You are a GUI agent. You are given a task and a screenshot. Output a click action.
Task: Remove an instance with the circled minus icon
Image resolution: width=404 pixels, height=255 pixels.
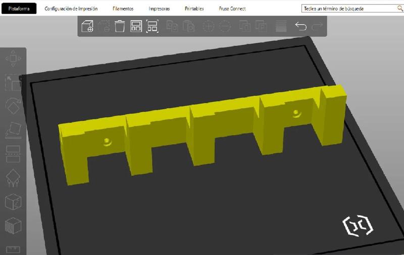coord(225,26)
